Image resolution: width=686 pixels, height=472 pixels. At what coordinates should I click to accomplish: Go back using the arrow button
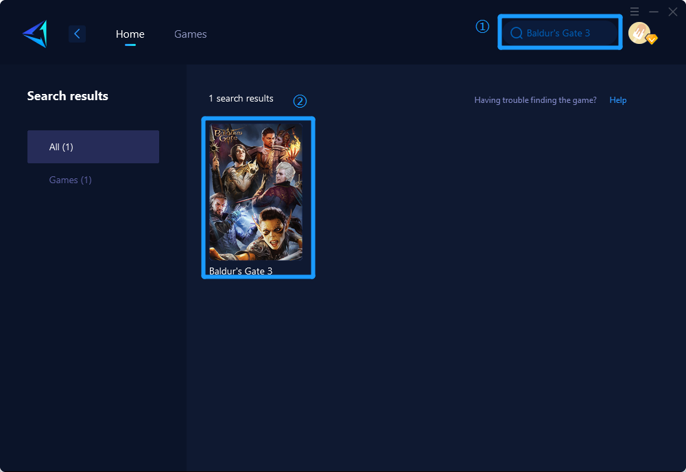point(77,34)
